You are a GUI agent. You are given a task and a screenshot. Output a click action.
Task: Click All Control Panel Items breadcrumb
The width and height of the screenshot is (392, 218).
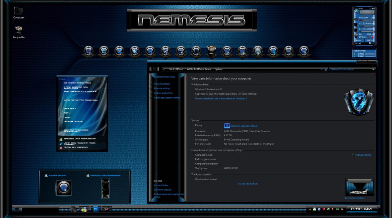199,69
